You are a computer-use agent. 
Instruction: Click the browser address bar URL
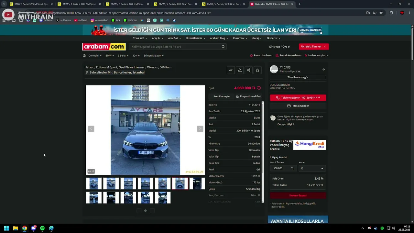(121, 13)
